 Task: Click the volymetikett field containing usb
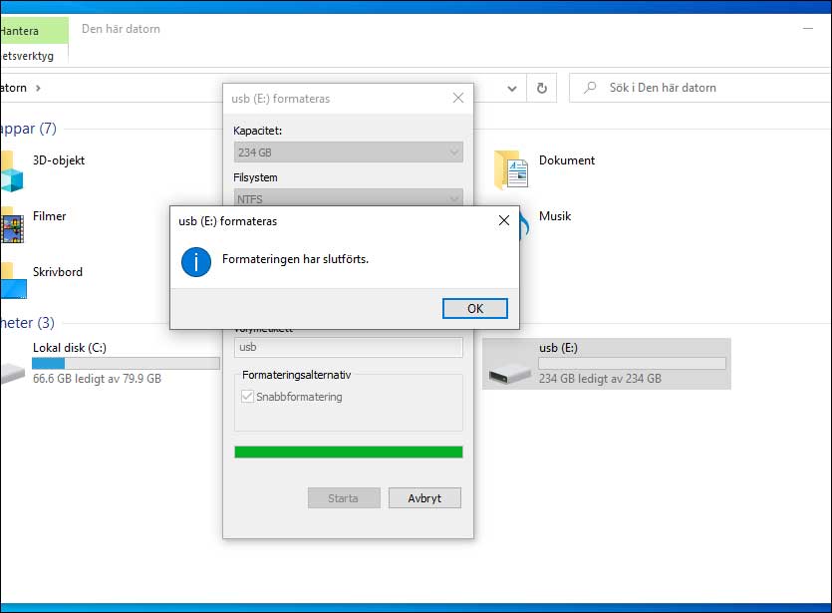[x=349, y=347]
